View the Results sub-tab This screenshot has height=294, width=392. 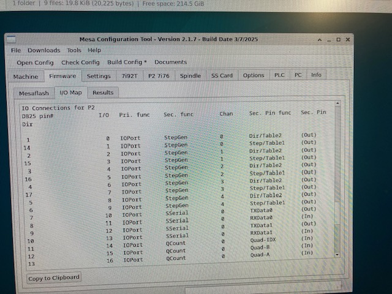click(x=103, y=92)
